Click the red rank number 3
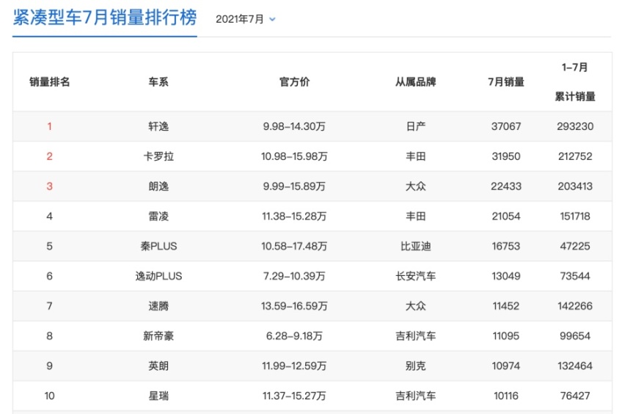Image resolution: width=625 pixels, height=414 pixels. click(x=49, y=186)
